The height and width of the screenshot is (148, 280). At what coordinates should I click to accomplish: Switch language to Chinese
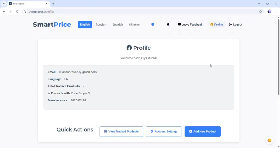pos(134,25)
